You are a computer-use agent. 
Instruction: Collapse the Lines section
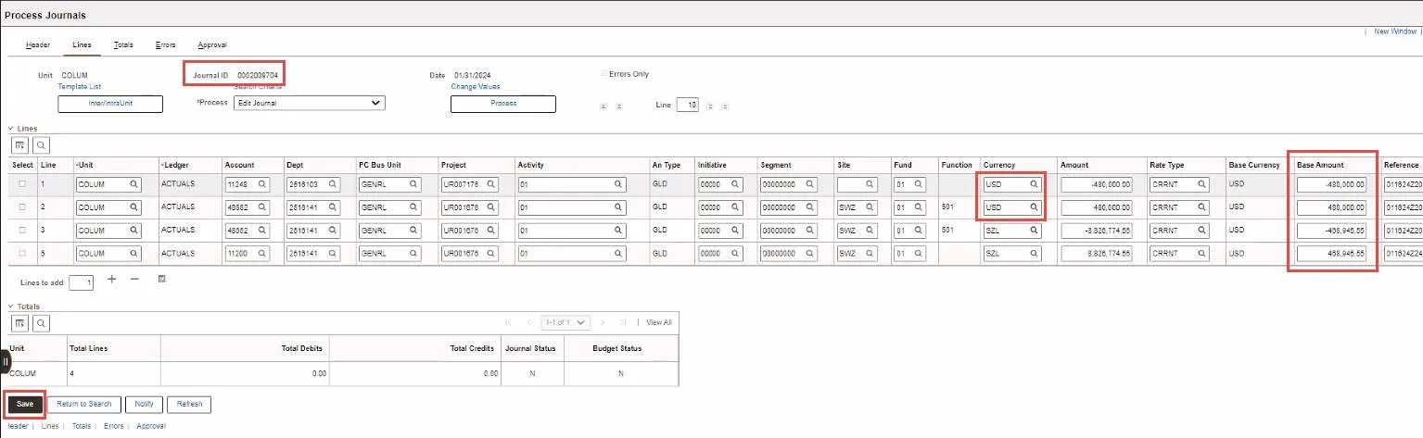(x=11, y=128)
